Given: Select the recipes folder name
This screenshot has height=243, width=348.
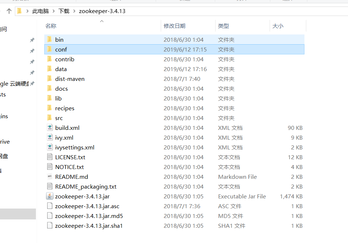Looking at the screenshot, I should pos(65,108).
